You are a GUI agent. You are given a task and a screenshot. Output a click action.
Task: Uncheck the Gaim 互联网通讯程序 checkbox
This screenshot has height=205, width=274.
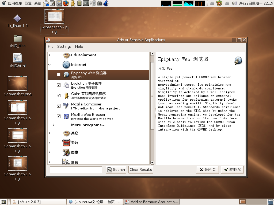coord(59,96)
